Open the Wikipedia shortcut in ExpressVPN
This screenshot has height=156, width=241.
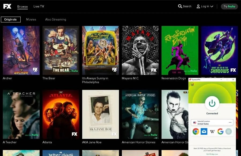[x=212, y=132]
